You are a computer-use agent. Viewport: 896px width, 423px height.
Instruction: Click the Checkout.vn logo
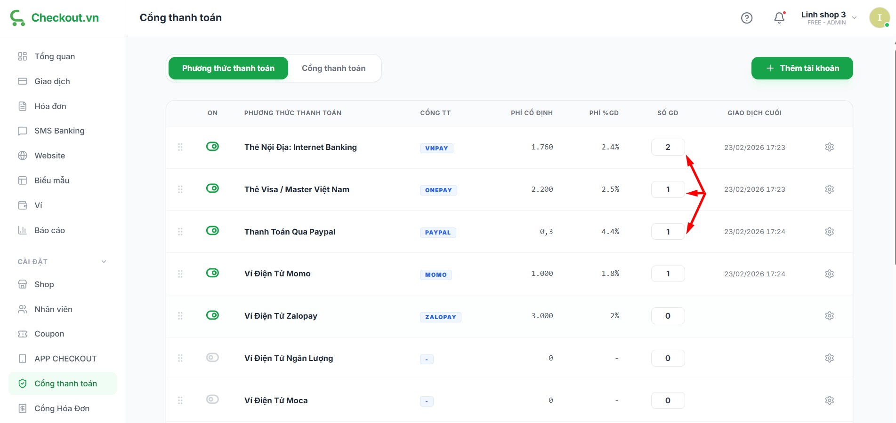click(55, 18)
